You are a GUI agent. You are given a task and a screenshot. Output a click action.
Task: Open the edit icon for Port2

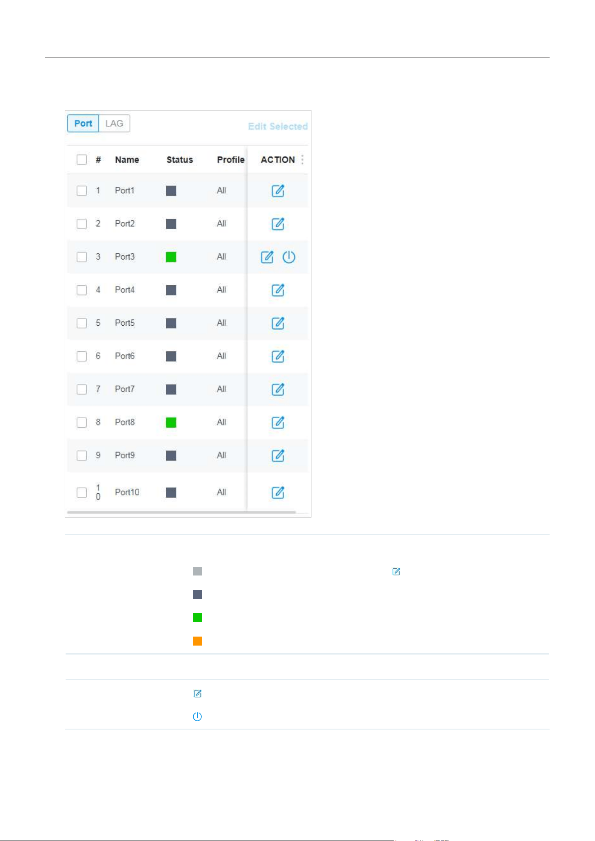[x=278, y=224]
